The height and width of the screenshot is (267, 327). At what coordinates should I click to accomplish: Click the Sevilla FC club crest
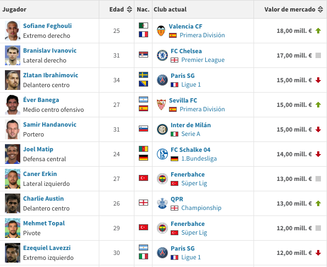tap(161, 105)
